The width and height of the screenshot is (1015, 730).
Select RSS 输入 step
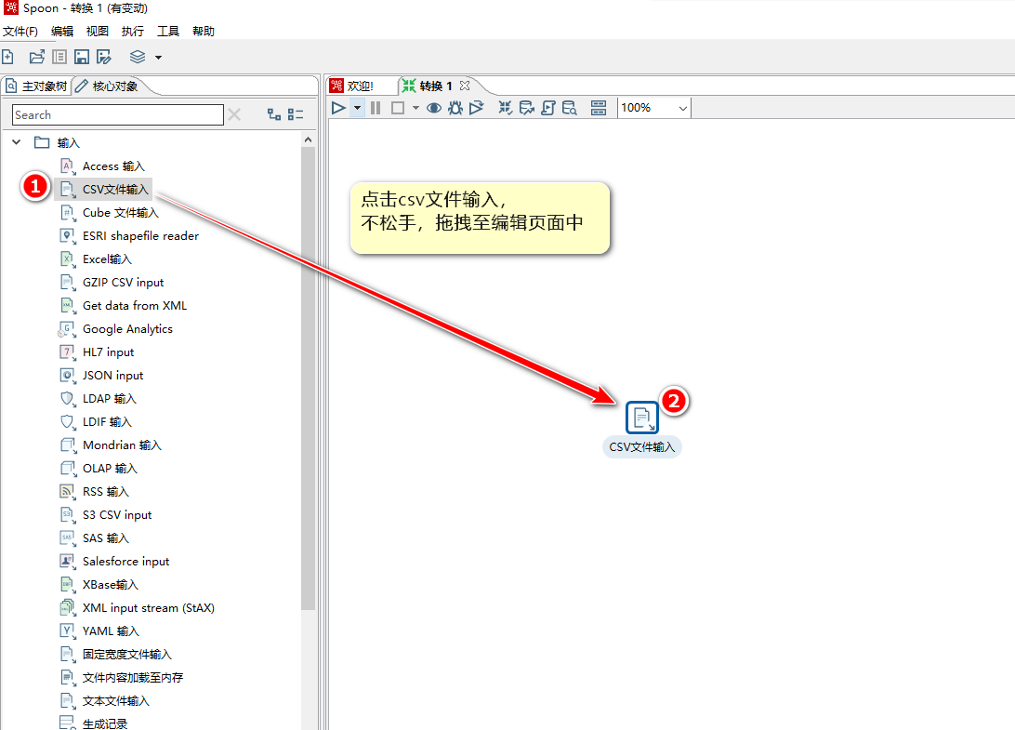[x=95, y=492]
